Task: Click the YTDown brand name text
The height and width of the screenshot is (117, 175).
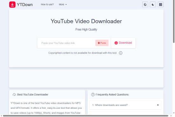Action: click(x=25, y=5)
